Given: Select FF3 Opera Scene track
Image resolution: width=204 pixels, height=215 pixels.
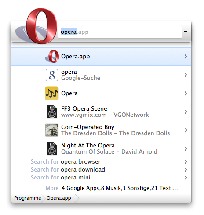Looking at the screenshot, I should [x=101, y=112].
